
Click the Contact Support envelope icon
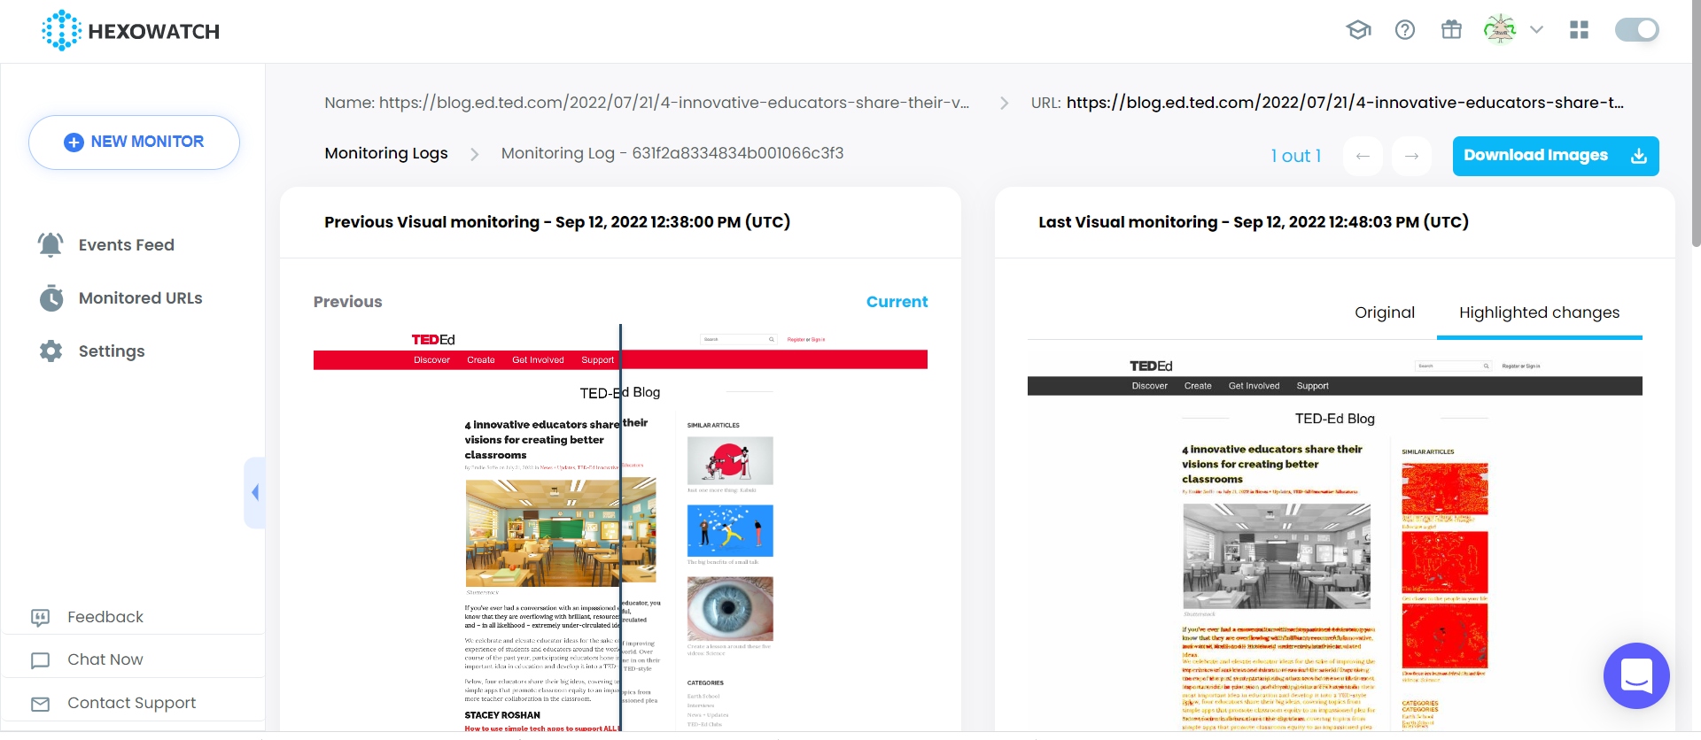(x=41, y=704)
